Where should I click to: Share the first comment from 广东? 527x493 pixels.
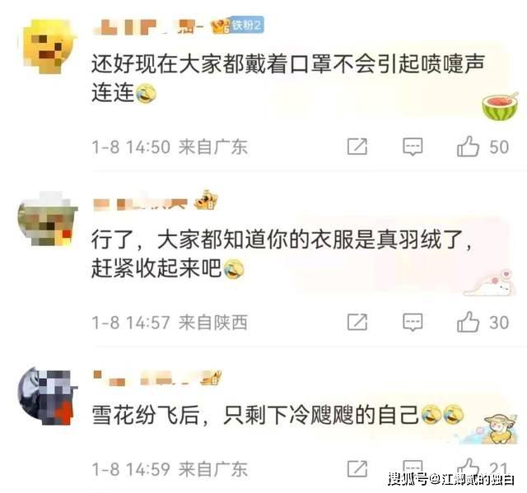357,147
